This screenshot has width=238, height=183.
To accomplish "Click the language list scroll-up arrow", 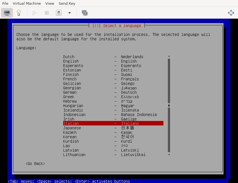I will 169,56.
